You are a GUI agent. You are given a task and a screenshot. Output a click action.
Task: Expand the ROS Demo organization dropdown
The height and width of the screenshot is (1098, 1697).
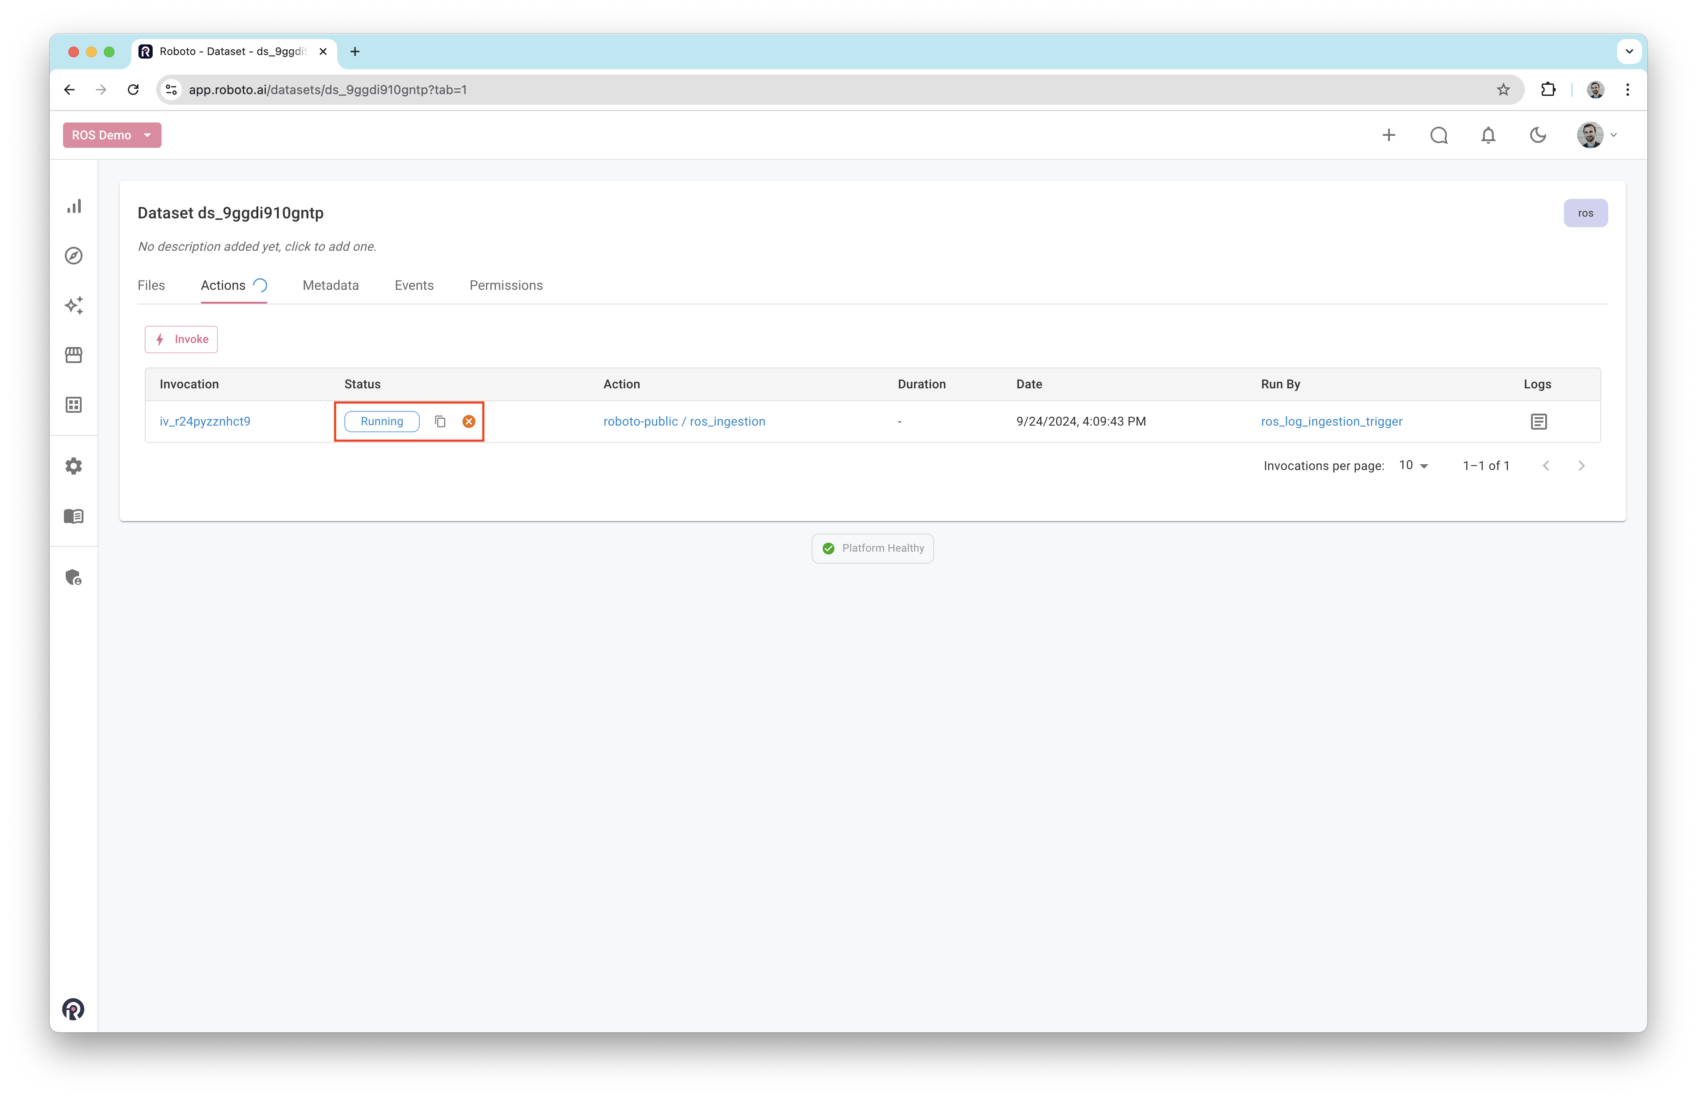[x=112, y=135]
